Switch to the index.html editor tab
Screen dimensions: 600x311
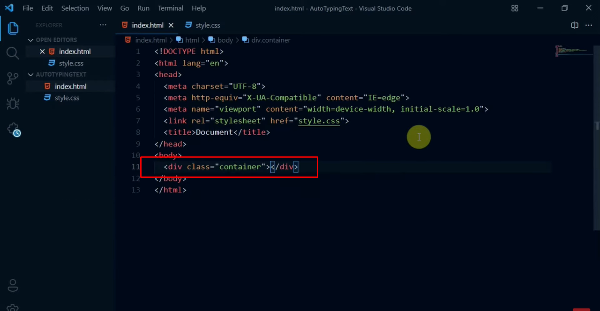click(147, 25)
